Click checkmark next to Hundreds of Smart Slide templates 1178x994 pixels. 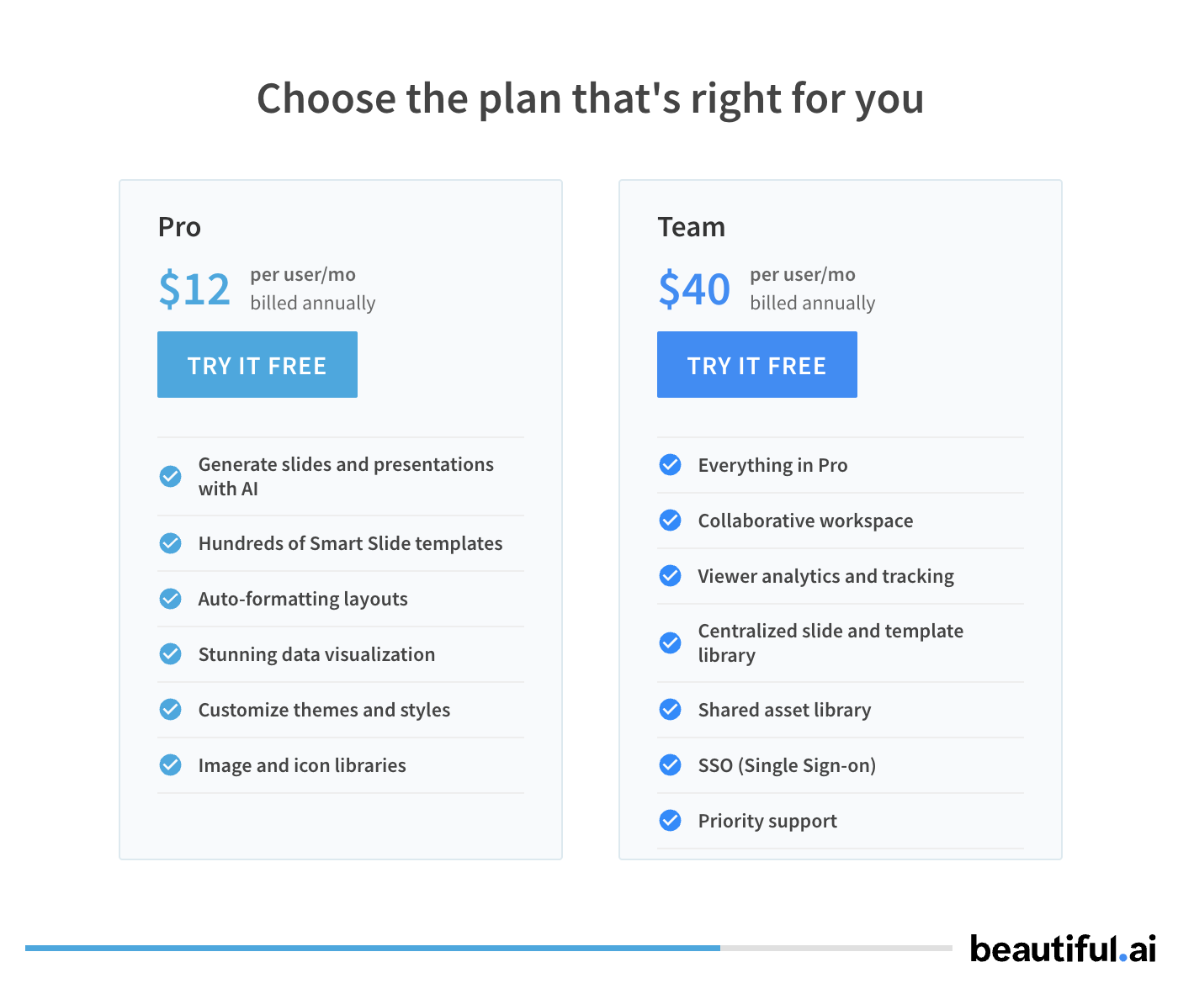pos(171,543)
